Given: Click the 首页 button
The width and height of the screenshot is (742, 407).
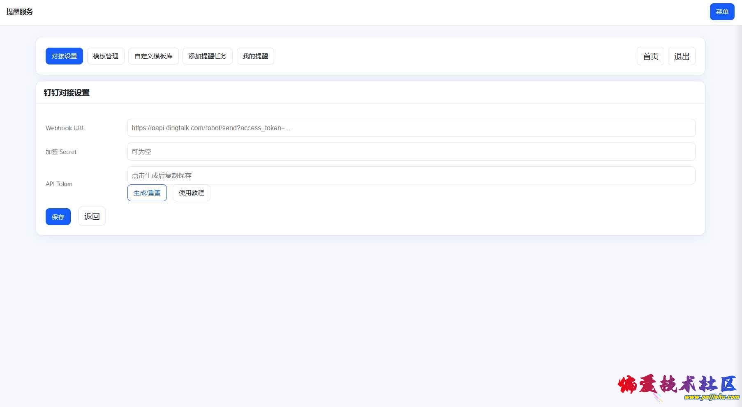Looking at the screenshot, I should (650, 56).
